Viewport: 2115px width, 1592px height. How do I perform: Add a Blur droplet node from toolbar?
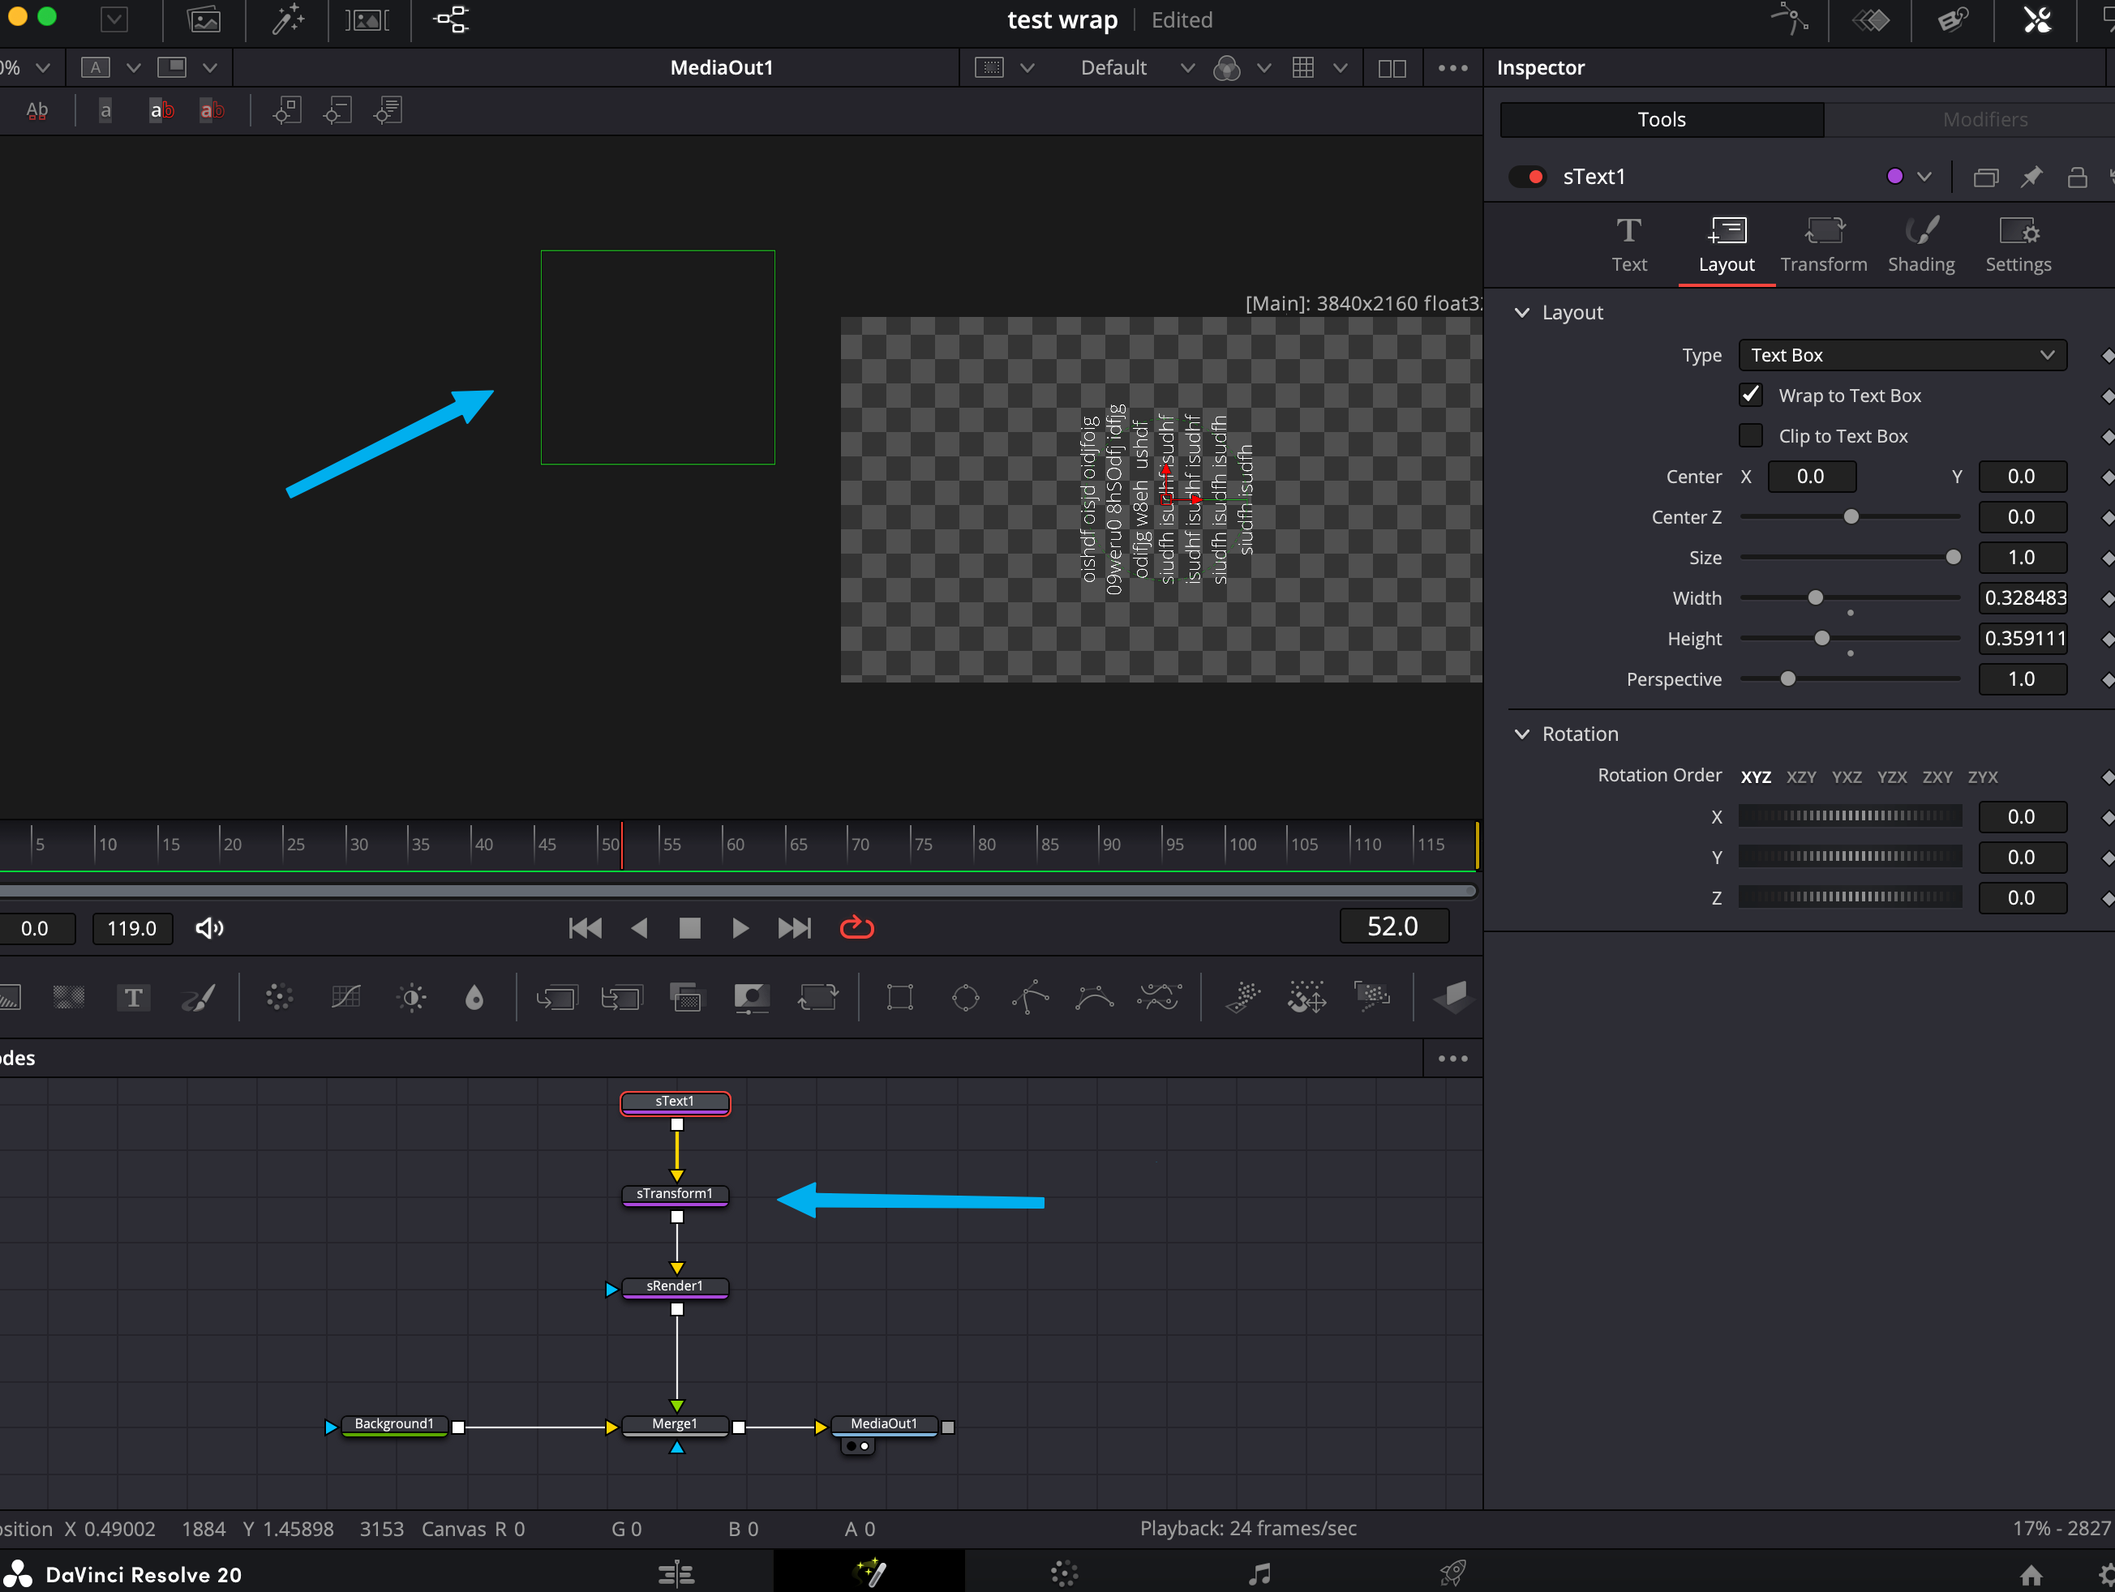click(474, 998)
